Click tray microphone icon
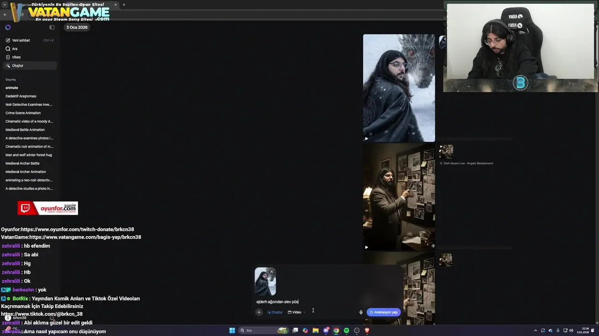599x336 pixels. (558, 330)
